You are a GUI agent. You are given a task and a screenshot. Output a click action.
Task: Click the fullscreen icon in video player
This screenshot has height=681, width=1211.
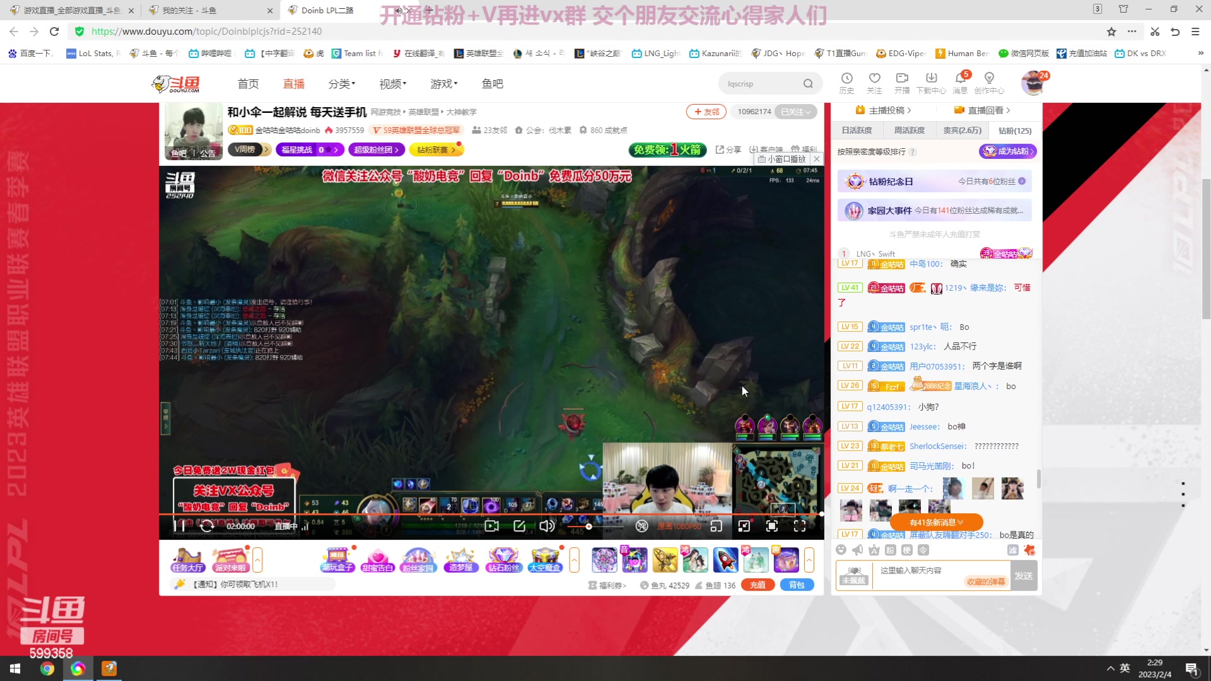[x=800, y=526]
